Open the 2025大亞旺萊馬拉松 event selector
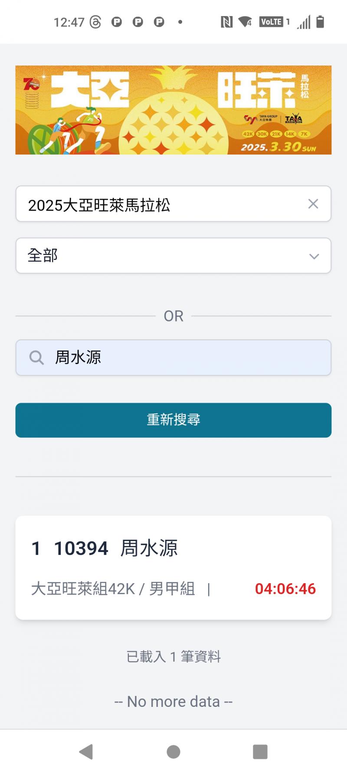347x775 pixels. tap(160, 204)
